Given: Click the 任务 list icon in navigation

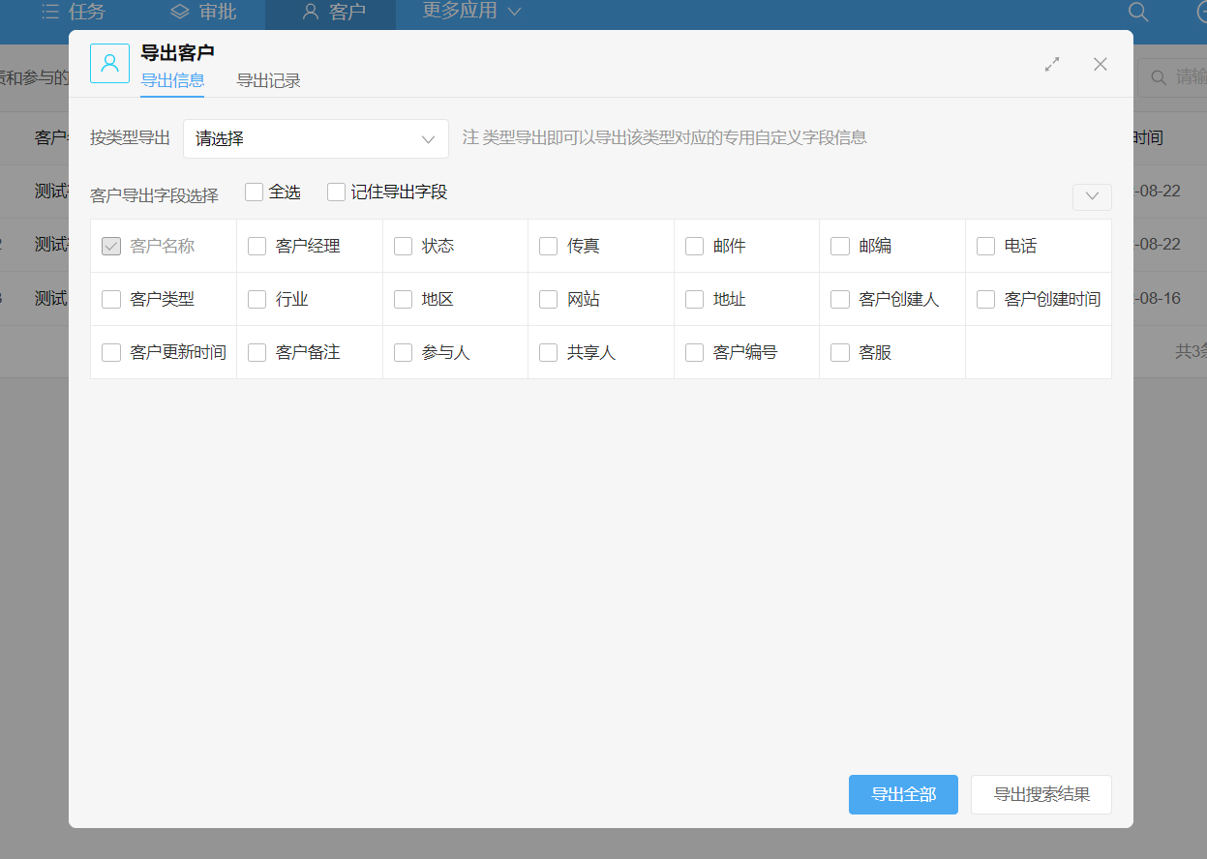Looking at the screenshot, I should click(50, 13).
